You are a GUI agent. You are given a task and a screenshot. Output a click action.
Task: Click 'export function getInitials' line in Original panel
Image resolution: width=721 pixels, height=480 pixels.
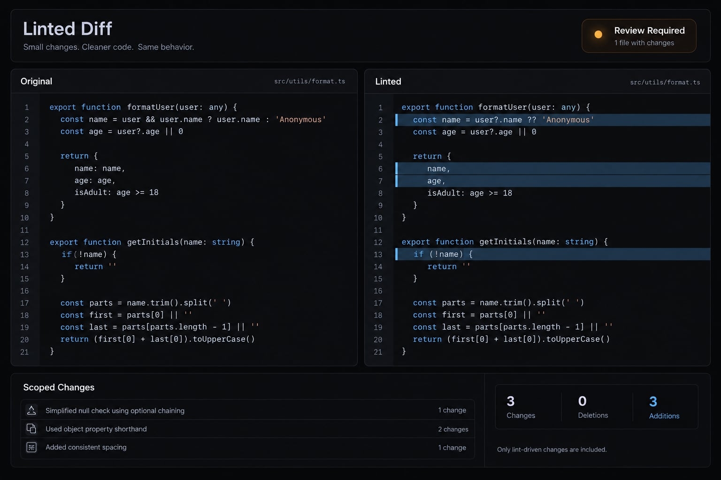tap(152, 242)
